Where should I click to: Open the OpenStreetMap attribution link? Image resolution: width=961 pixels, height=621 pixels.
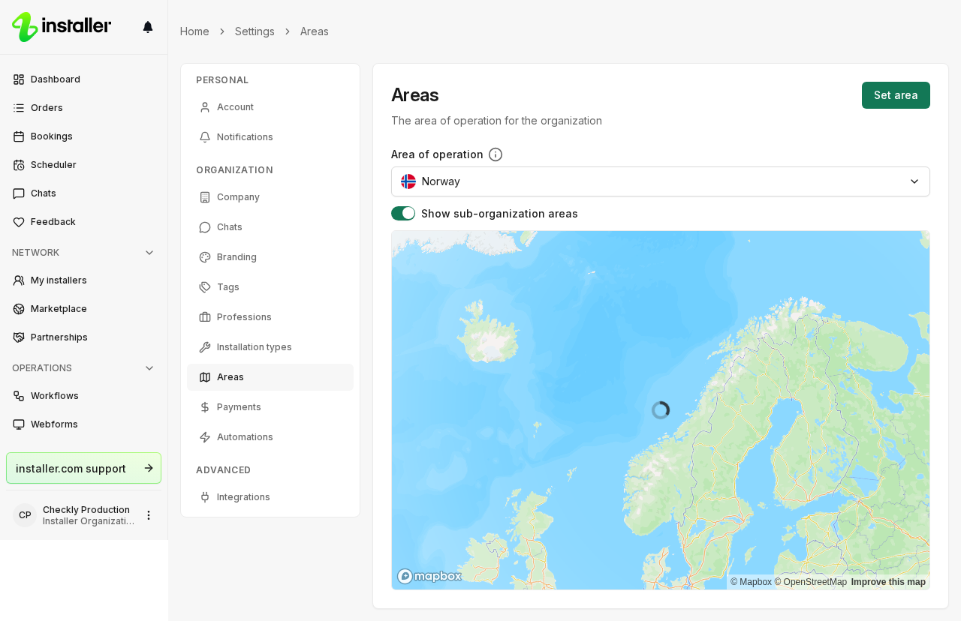tap(811, 582)
